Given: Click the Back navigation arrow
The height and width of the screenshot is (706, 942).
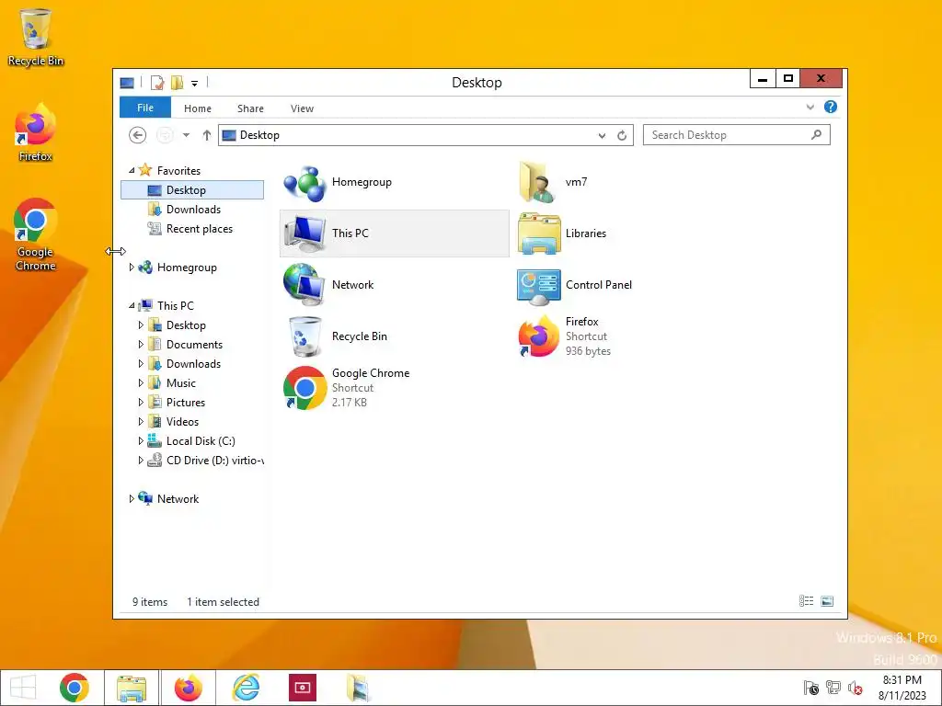Looking at the screenshot, I should pos(138,135).
